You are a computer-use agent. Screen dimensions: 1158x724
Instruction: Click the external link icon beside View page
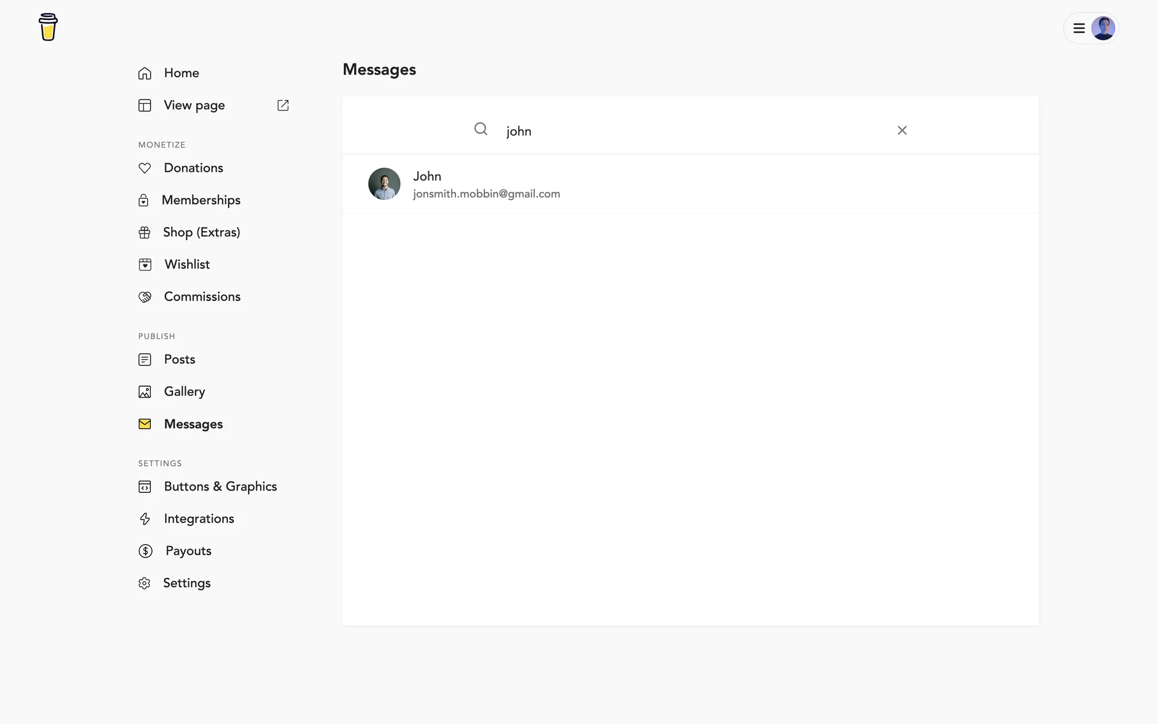click(x=283, y=106)
